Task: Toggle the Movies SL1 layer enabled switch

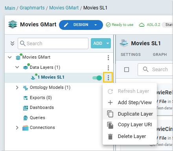Action: click(x=97, y=78)
